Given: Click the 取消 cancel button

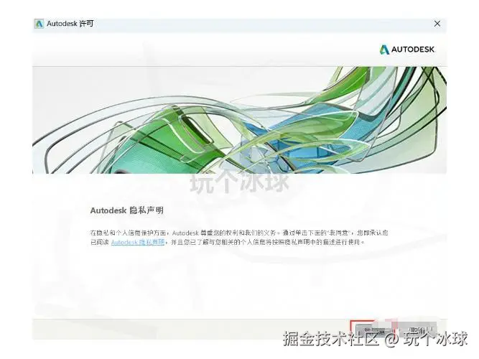Looking at the screenshot, I should pos(418,330).
